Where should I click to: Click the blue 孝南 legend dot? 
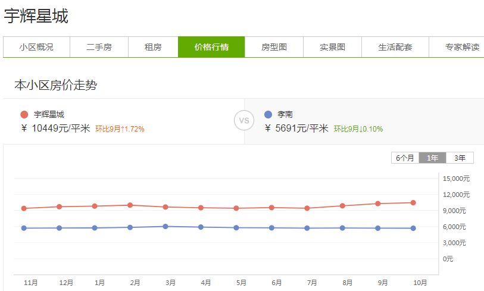click(268, 114)
